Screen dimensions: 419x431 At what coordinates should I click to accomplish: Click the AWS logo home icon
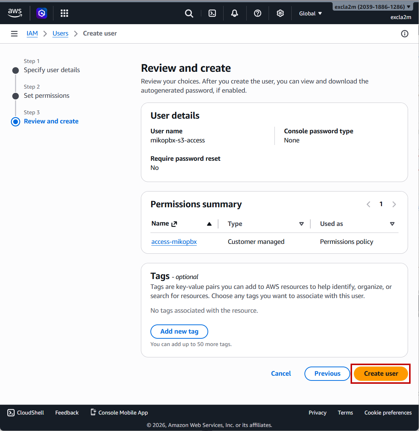tap(15, 13)
